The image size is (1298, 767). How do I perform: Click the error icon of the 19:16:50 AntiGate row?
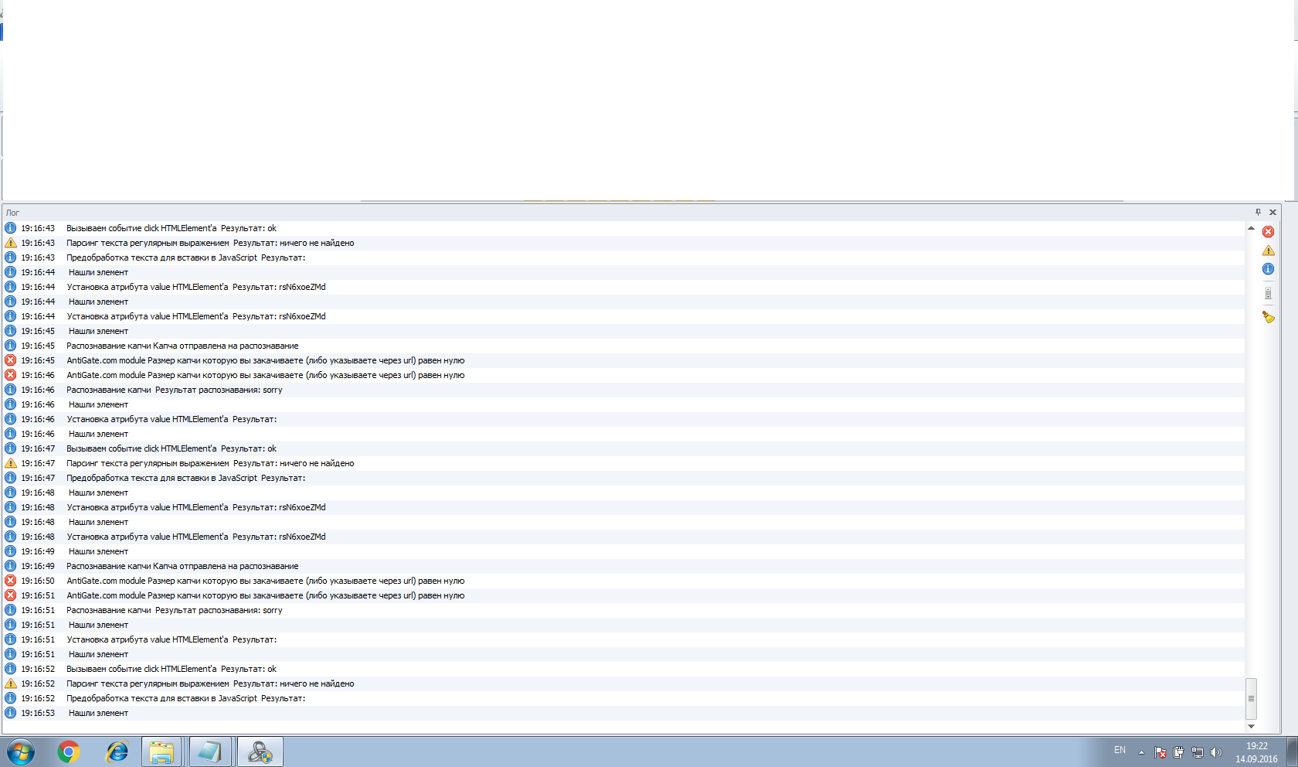(x=11, y=581)
